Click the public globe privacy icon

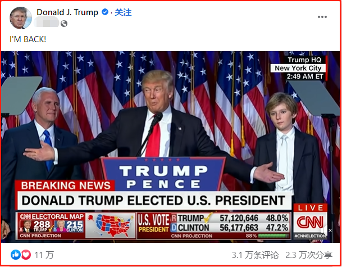(64, 24)
